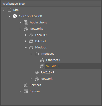Click the controller icon beside 192.168.1.52:88
Viewport: 102px width, 106px height.
[x=15, y=16]
